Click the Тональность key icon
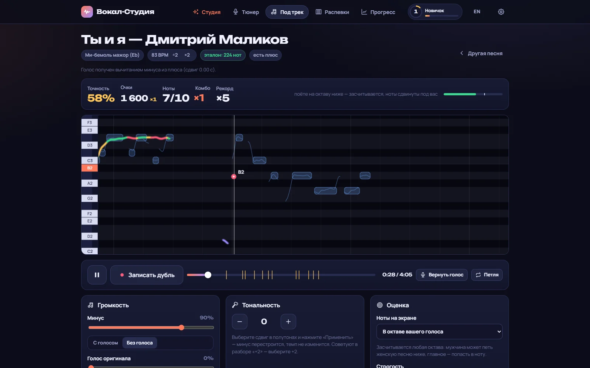 tap(235, 305)
